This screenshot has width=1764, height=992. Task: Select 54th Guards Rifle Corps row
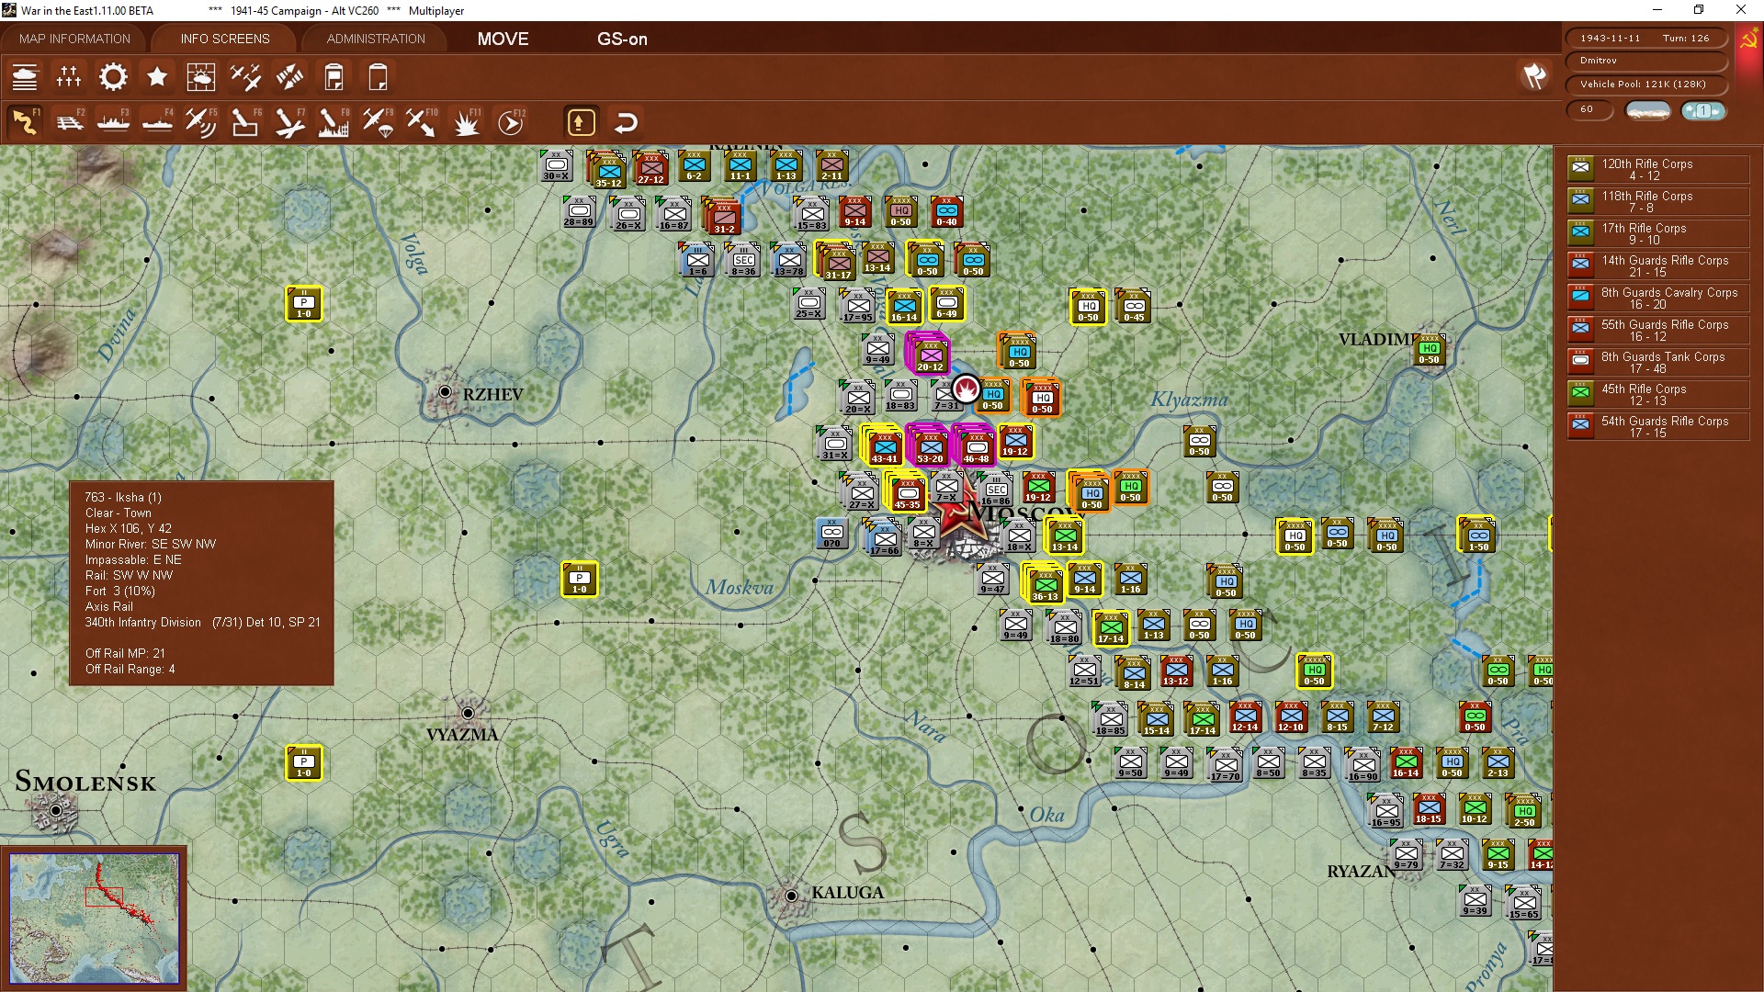[x=1658, y=426]
